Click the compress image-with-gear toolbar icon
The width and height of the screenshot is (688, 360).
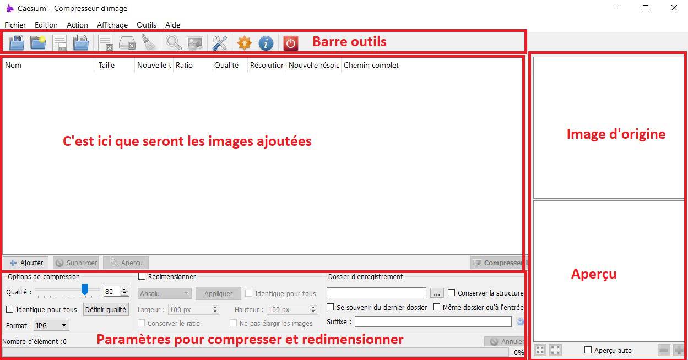195,42
